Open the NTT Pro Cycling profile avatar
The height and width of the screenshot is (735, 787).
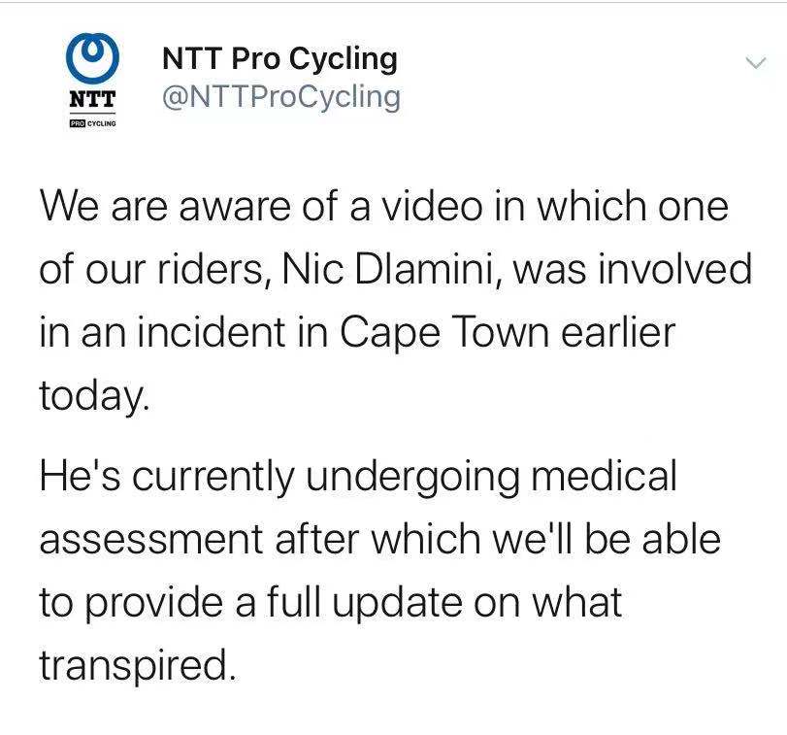tap(92, 81)
